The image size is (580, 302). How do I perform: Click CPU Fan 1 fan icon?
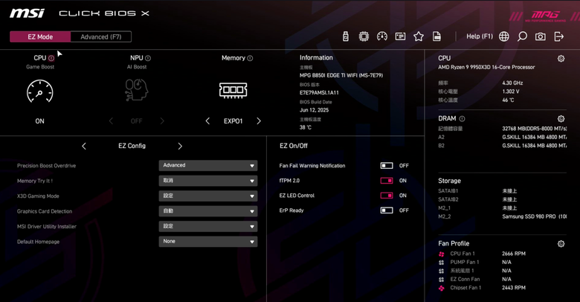pyautogui.click(x=441, y=254)
